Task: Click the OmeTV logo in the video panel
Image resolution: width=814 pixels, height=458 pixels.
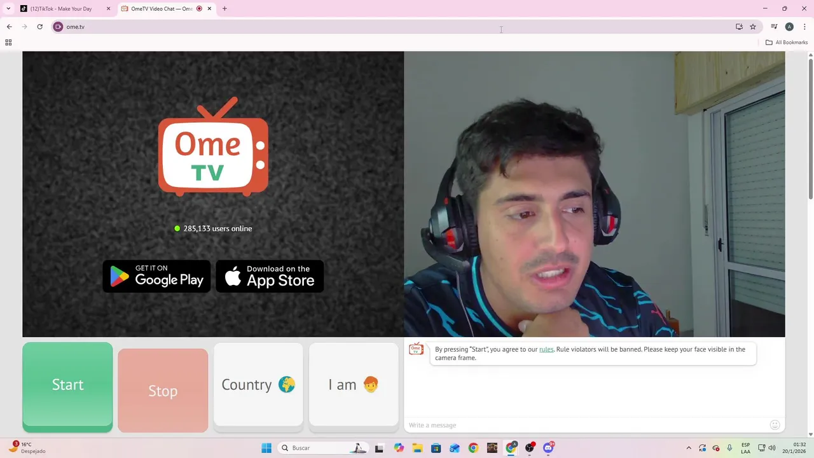Action: click(213, 147)
